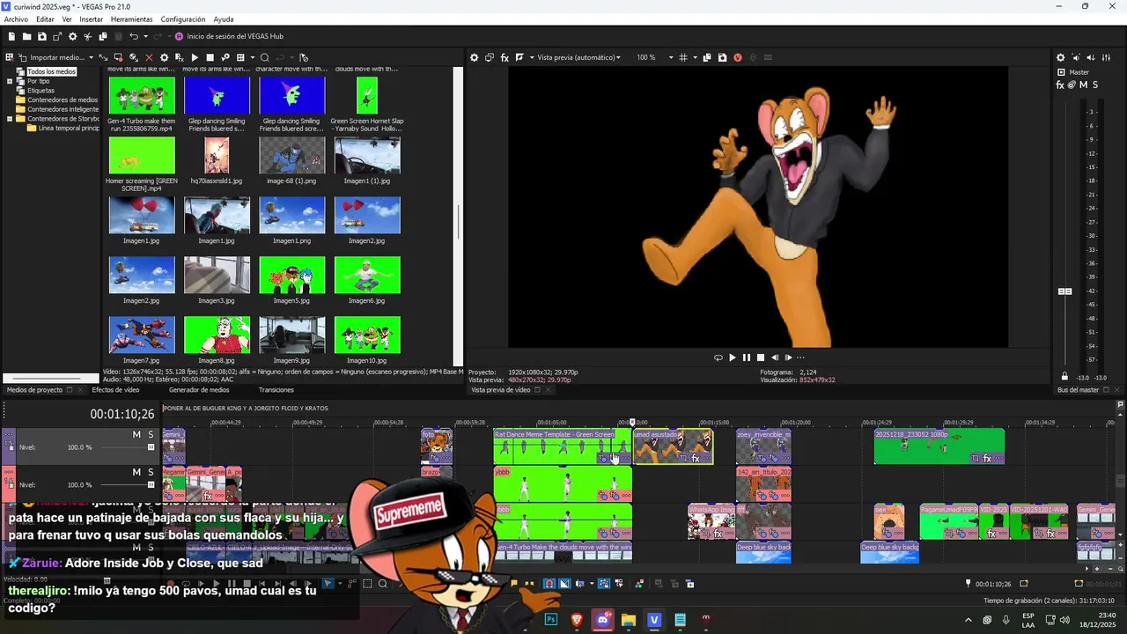Create a new project with toolbar icon

click(12, 36)
